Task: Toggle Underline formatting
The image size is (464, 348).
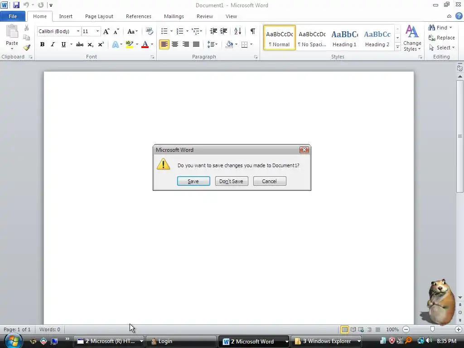Action: (x=63, y=44)
